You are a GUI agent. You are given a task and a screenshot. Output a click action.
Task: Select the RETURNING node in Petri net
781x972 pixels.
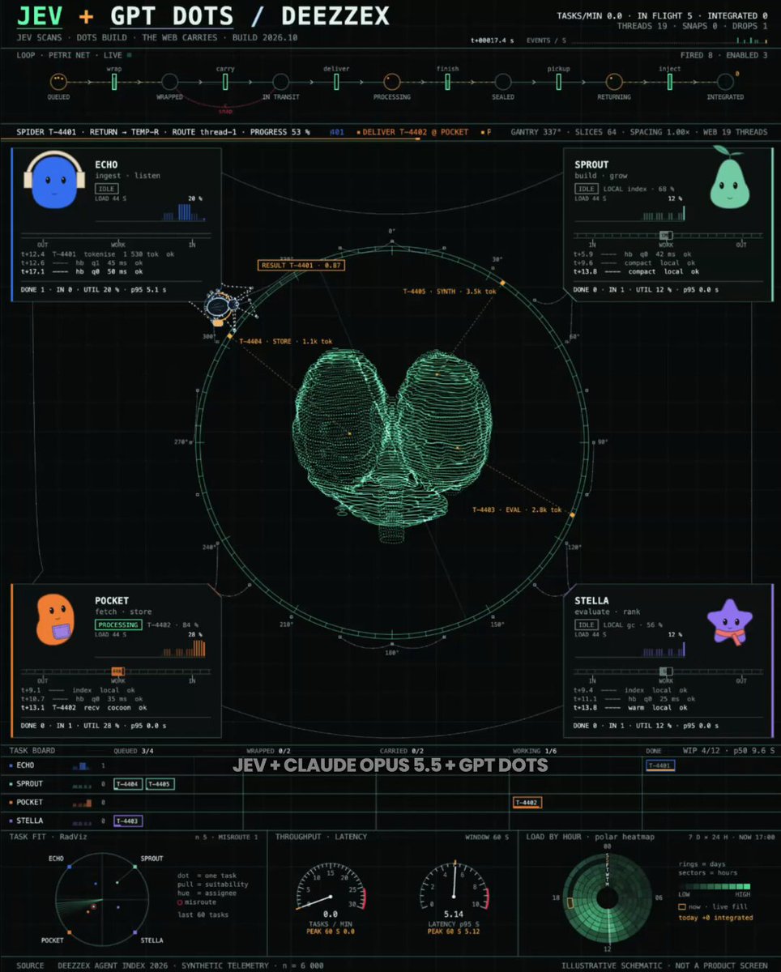coord(613,81)
